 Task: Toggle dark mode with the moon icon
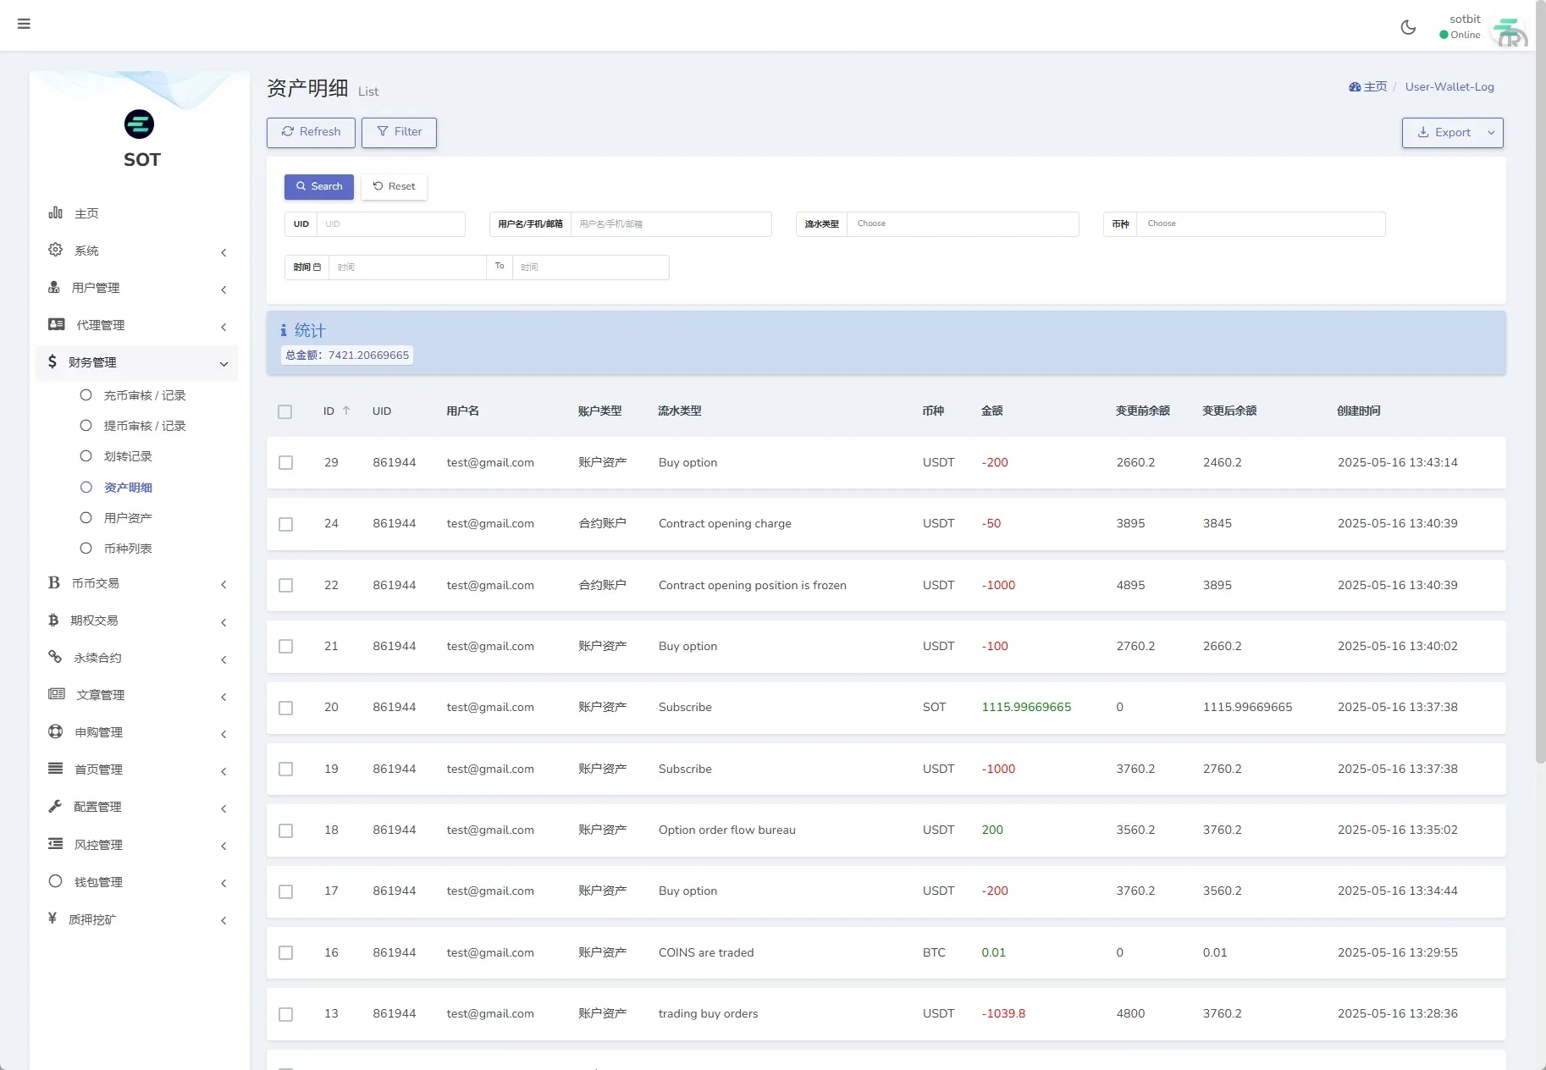pyautogui.click(x=1407, y=26)
